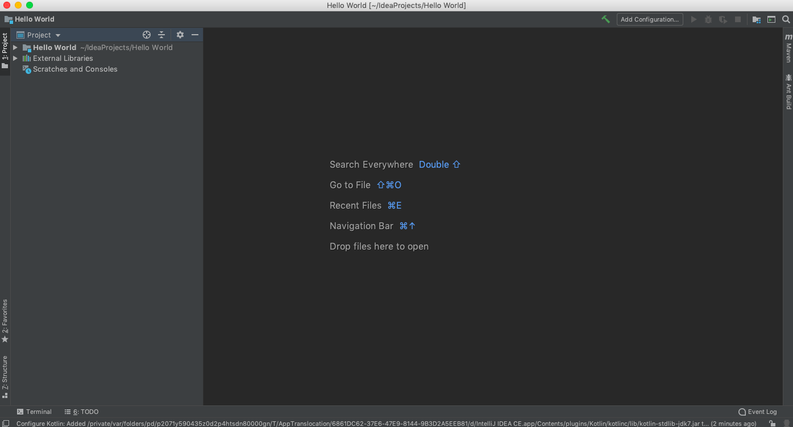Viewport: 793px width, 427px height.
Task: Expand the External Libraries tree node arrow
Action: [16, 59]
